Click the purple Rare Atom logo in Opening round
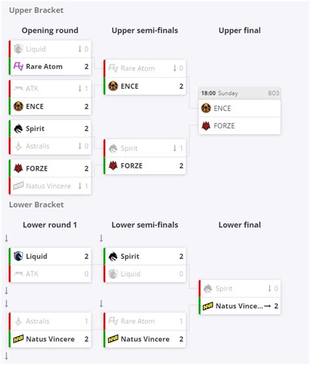 (18, 66)
